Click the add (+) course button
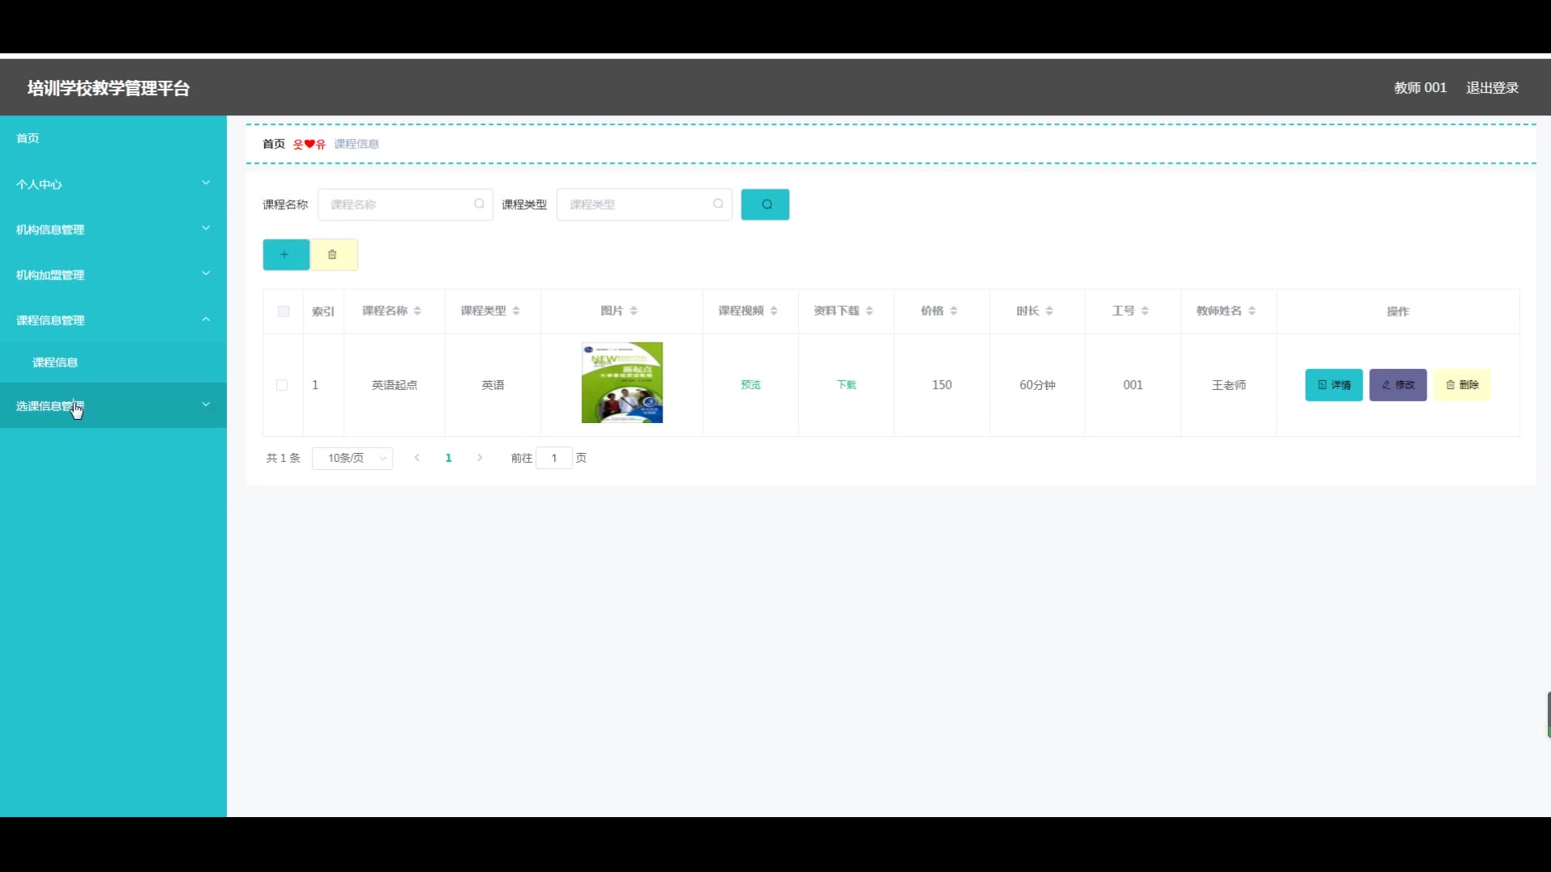This screenshot has width=1551, height=872. (x=286, y=254)
